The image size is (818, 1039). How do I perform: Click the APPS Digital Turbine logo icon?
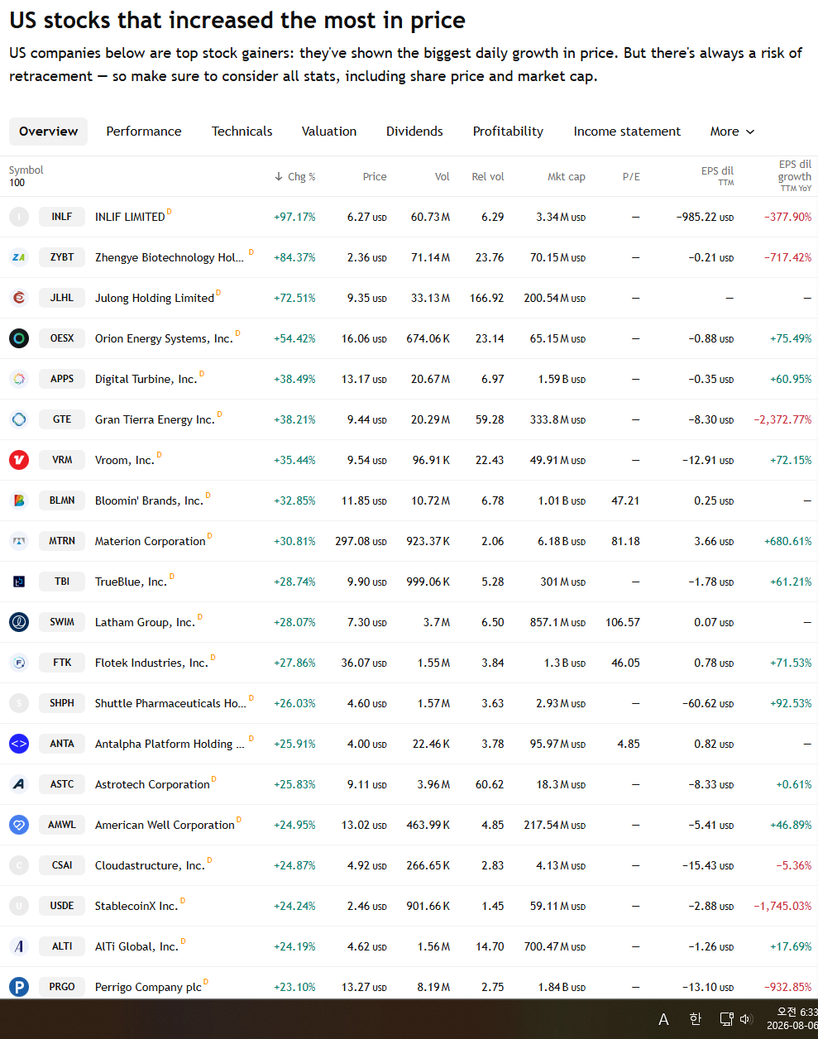[x=19, y=379]
